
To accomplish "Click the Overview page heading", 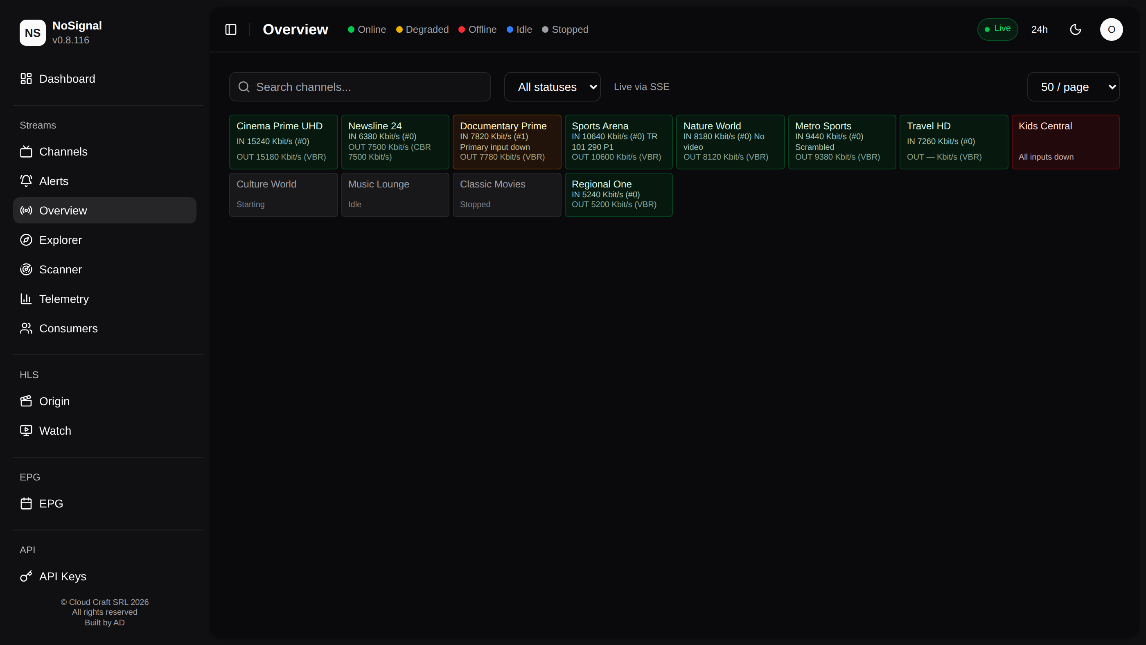I will (x=296, y=29).
